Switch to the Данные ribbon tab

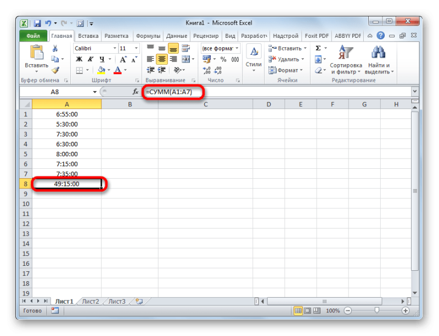[176, 36]
